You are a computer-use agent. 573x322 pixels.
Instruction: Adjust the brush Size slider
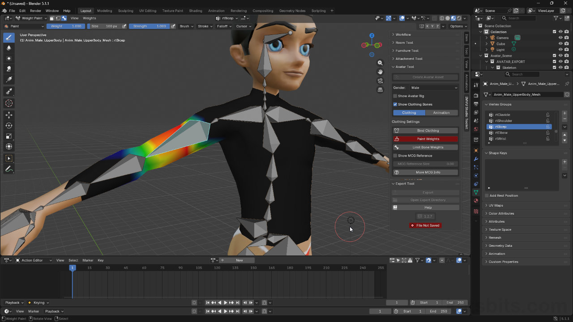click(x=104, y=26)
